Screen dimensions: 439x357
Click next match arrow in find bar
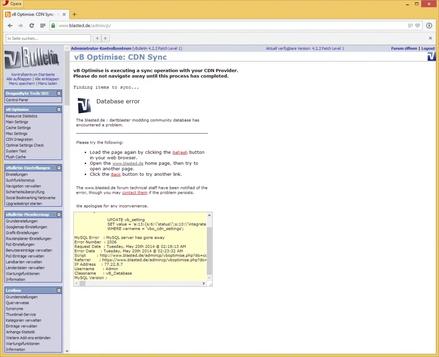105,38
